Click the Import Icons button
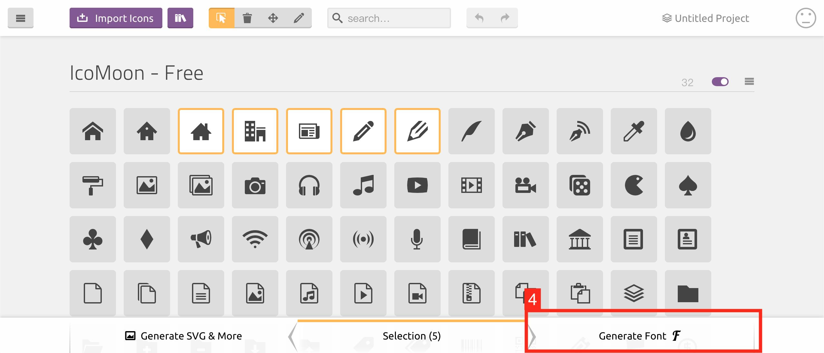 (116, 18)
